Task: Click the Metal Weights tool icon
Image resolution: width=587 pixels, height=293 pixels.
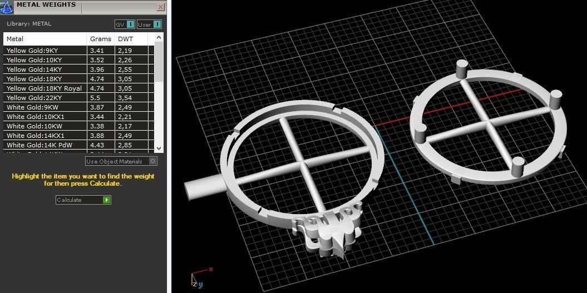Action: click(6, 6)
